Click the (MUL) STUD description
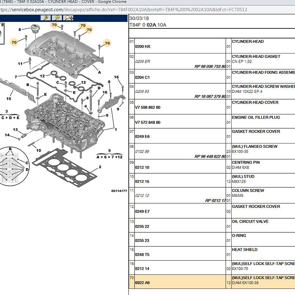 243,177
